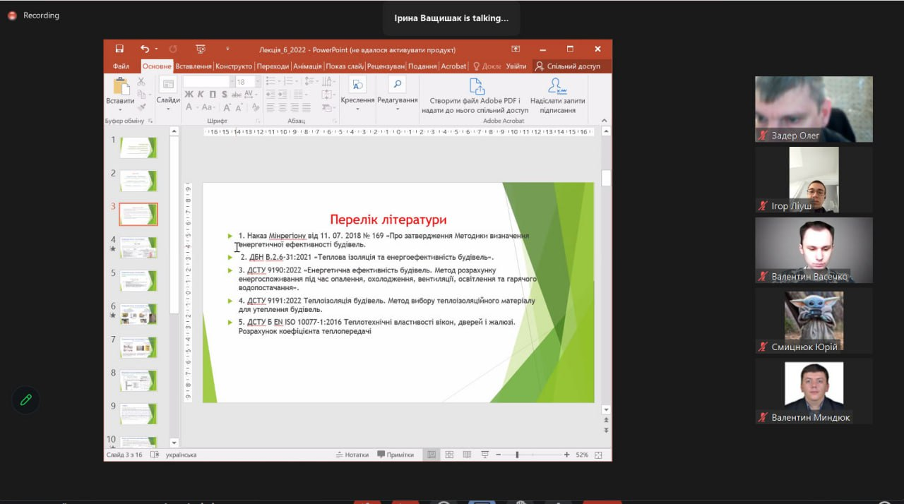Open the Вставлення ribbon tab
The height and width of the screenshot is (504, 904).
(194, 66)
